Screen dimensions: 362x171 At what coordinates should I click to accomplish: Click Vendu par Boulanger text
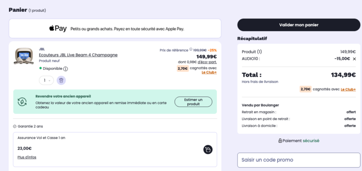(260, 105)
